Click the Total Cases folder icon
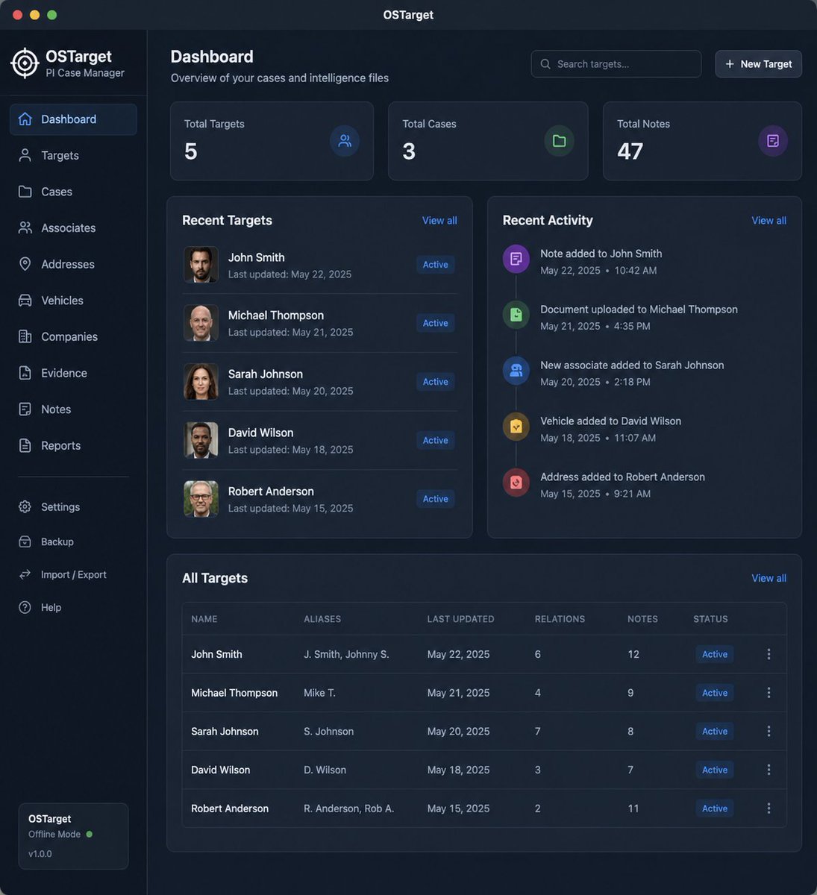Image resolution: width=817 pixels, height=895 pixels. 559,141
